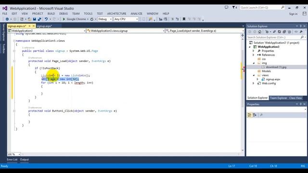This screenshot has width=308, height=173.
Task: Open the Output tab
Action: [25, 160]
